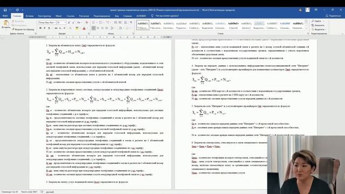Apply yellow text highlight color
Image resolution: width=345 pixels, height=194 pixels.
coord(77,28)
